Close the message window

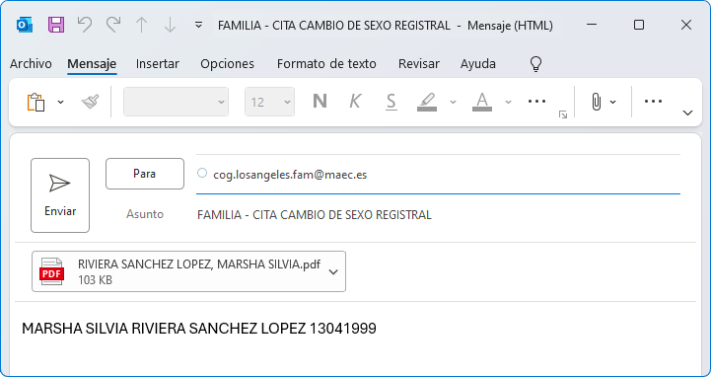click(x=686, y=25)
